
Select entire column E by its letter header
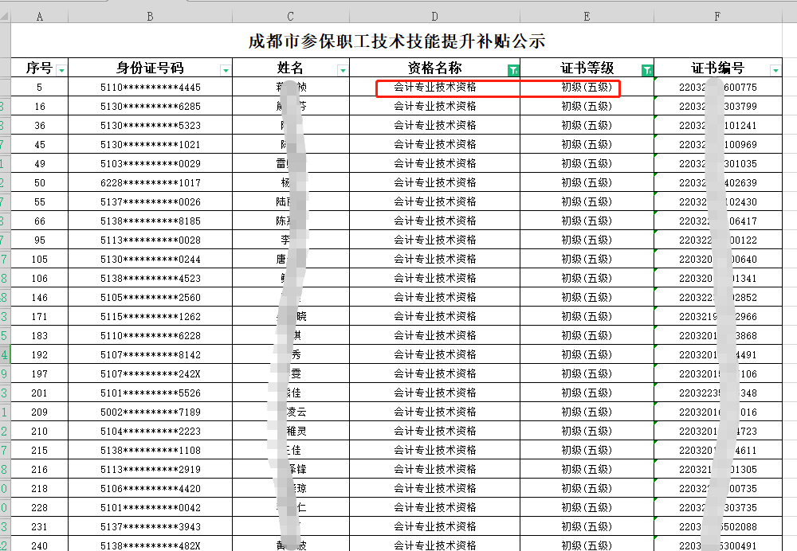click(586, 14)
